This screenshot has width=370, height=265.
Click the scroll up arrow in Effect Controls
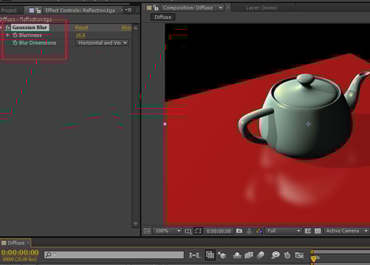click(x=136, y=28)
